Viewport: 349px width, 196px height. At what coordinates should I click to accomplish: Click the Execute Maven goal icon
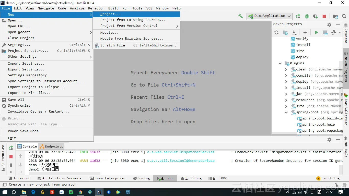tap(325, 32)
